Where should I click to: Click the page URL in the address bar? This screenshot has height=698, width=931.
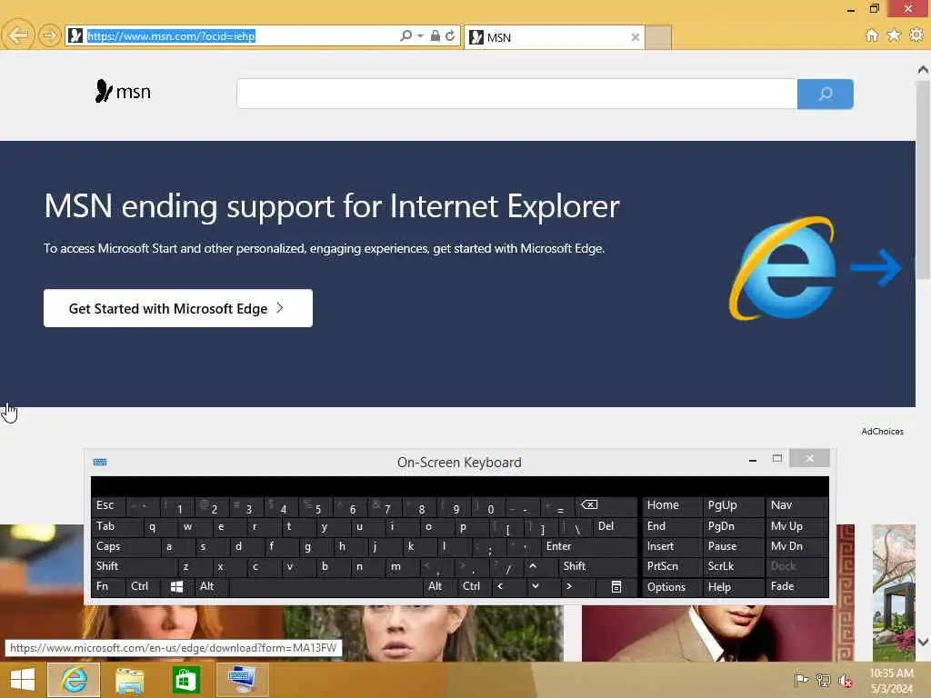tap(171, 36)
